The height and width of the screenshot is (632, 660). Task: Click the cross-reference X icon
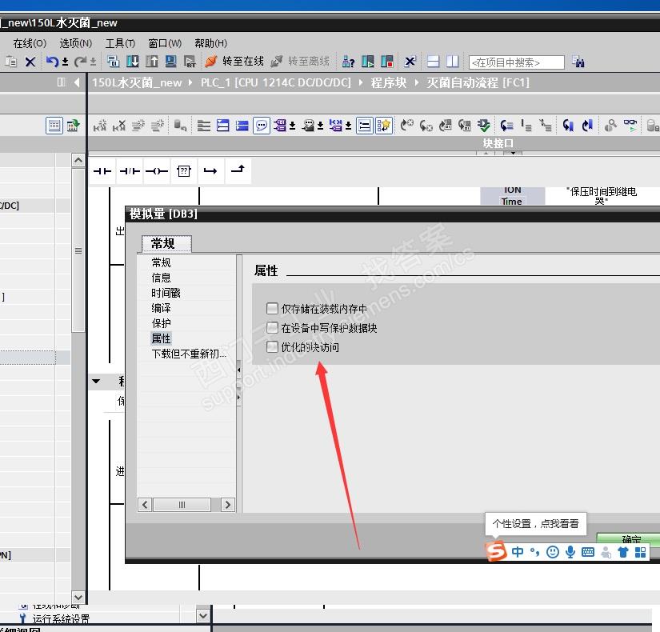pyautogui.click(x=410, y=62)
